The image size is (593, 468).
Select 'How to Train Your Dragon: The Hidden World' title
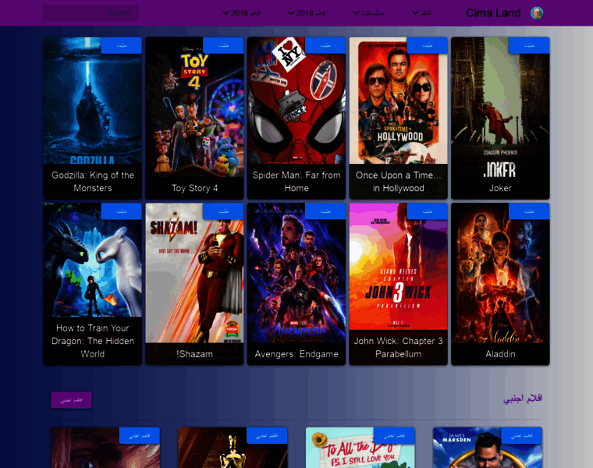point(93,341)
